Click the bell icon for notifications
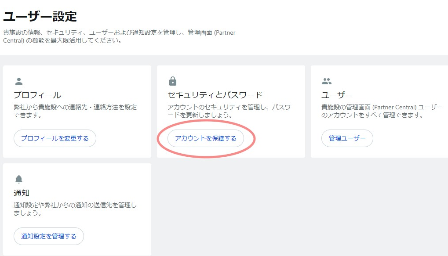 coord(18,179)
